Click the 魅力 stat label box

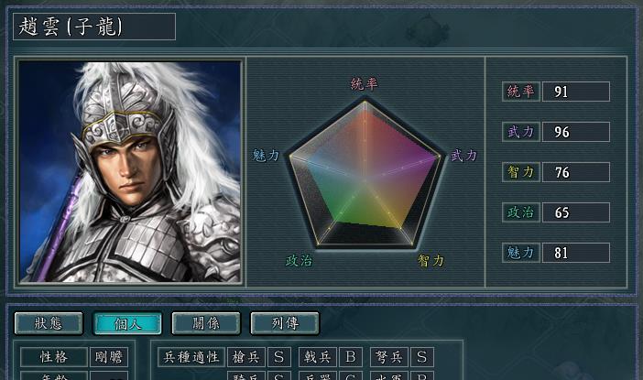(x=521, y=253)
